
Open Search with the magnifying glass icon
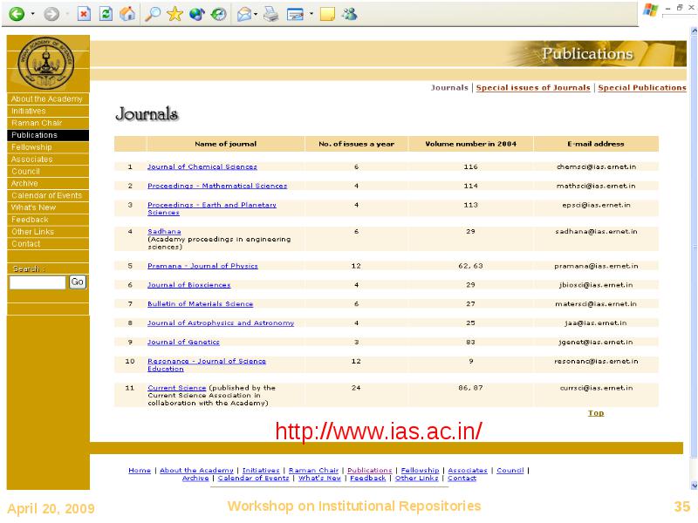(153, 14)
